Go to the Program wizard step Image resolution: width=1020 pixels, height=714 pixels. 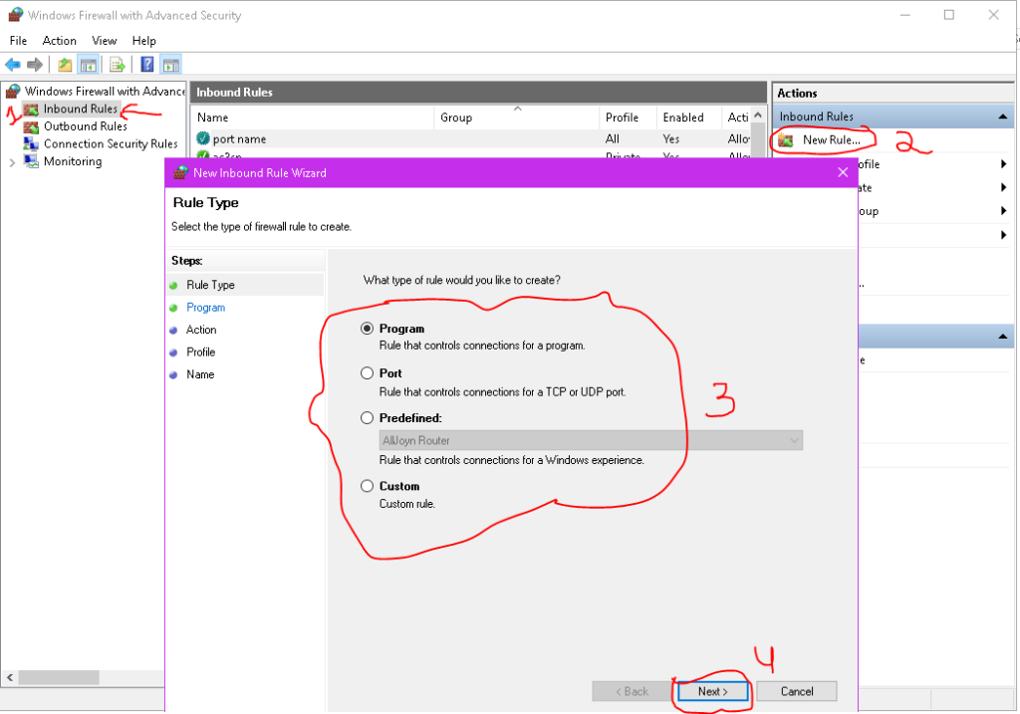pos(205,307)
